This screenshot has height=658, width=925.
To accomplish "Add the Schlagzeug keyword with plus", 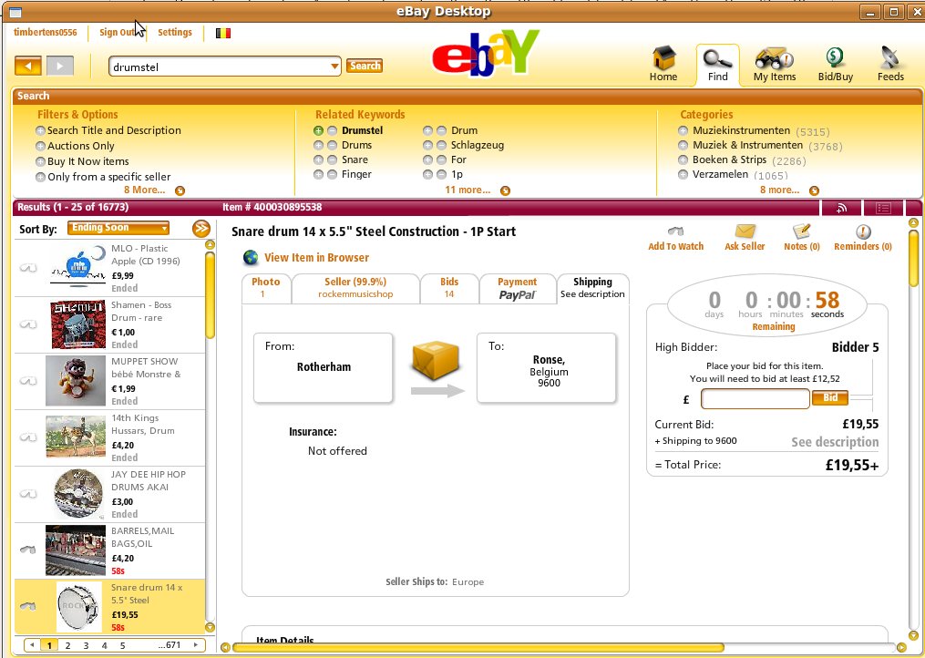I will (x=427, y=145).
